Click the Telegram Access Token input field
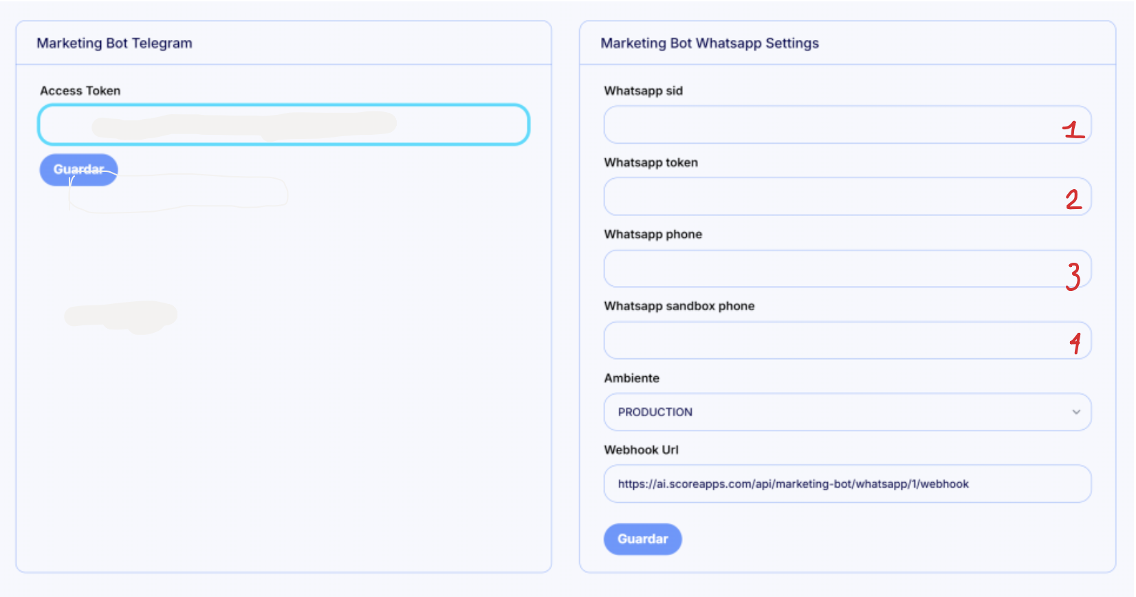 [283, 124]
